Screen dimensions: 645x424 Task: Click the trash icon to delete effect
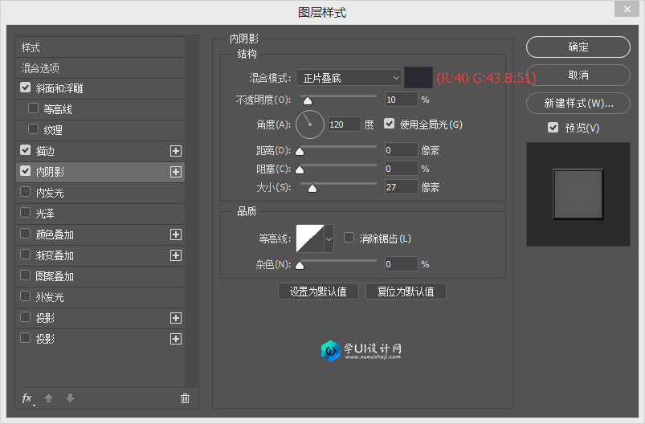[185, 398]
